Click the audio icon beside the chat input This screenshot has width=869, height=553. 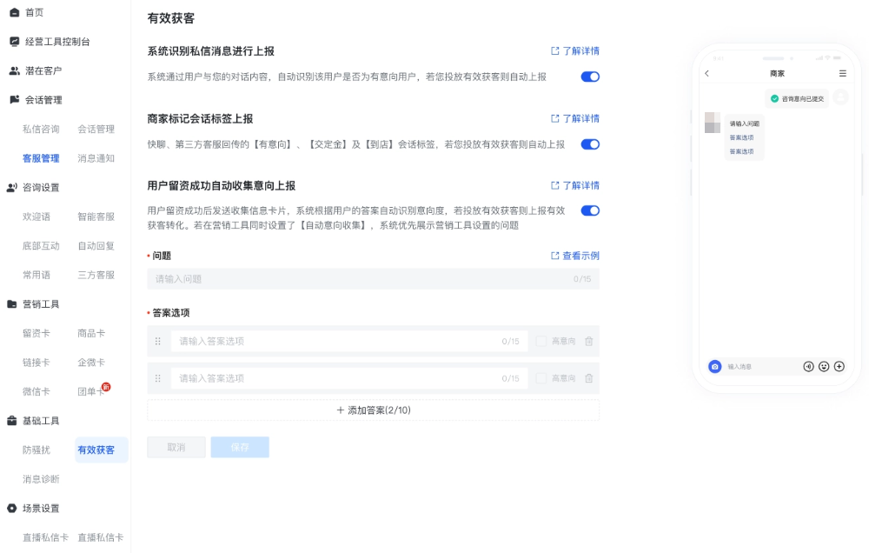click(x=808, y=367)
